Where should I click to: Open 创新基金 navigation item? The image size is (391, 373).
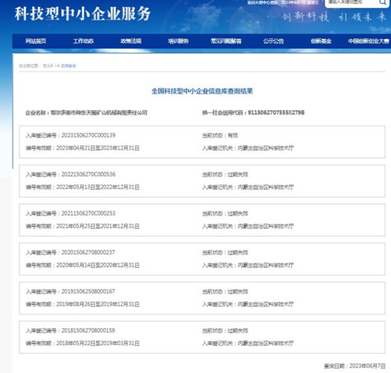321,41
